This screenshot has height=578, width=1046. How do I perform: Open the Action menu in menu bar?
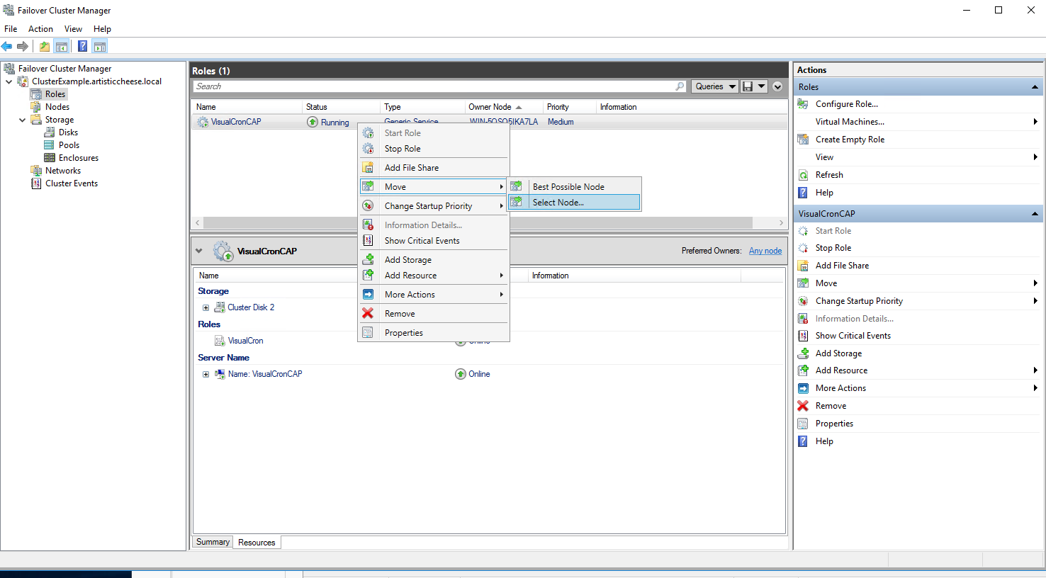(40, 29)
